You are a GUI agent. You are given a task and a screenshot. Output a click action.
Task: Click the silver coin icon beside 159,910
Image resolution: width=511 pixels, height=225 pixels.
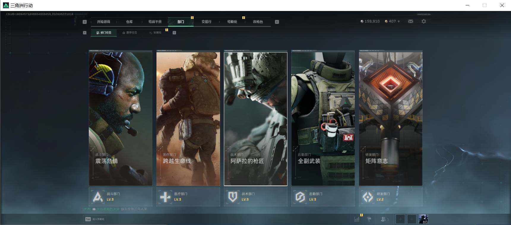click(362, 21)
